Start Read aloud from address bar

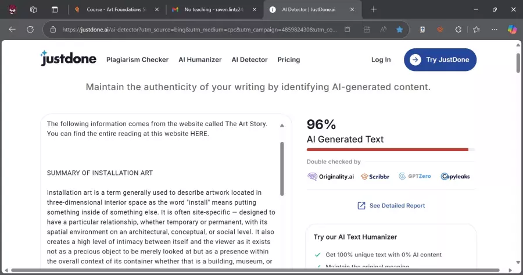pos(384,30)
